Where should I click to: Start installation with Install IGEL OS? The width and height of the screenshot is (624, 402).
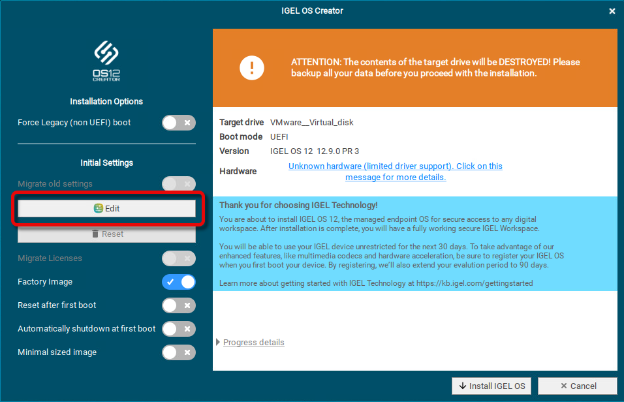point(491,386)
